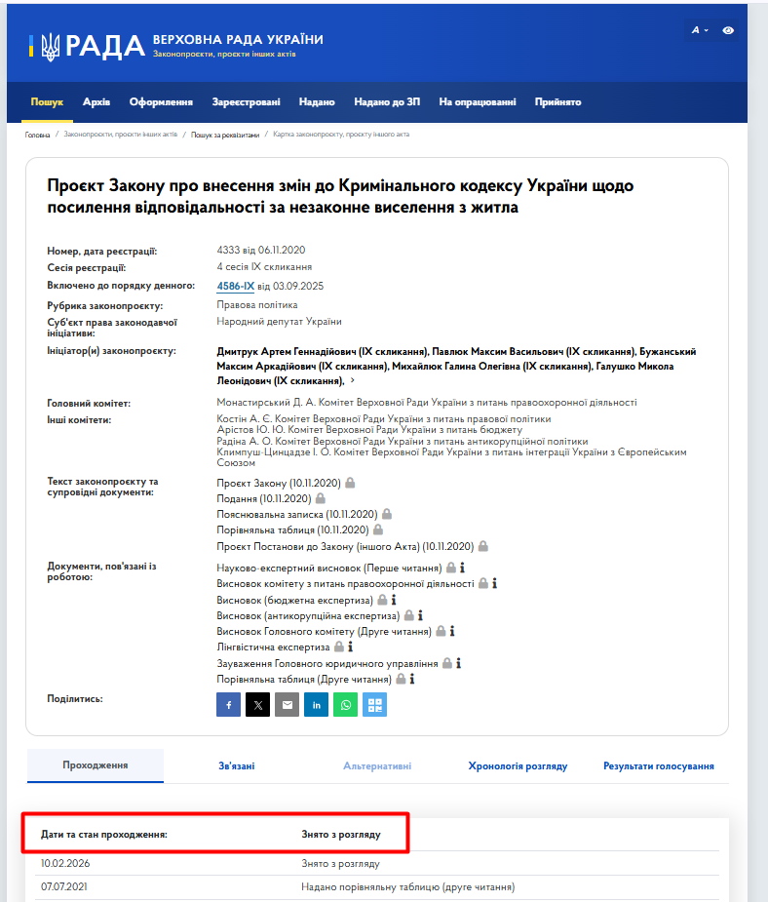Open the Надано menu item
The image size is (768, 902).
pyautogui.click(x=317, y=101)
